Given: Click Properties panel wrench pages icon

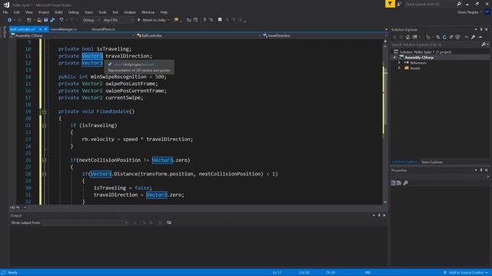Looking at the screenshot, I should [x=405, y=182].
